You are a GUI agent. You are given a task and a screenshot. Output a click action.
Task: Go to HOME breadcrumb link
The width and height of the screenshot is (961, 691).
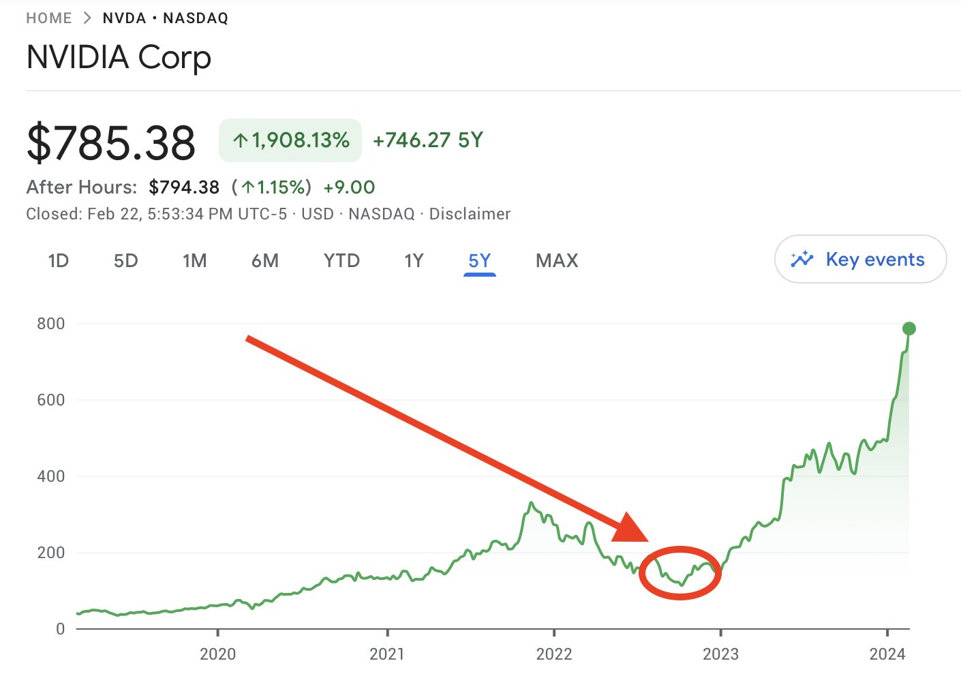[49, 18]
